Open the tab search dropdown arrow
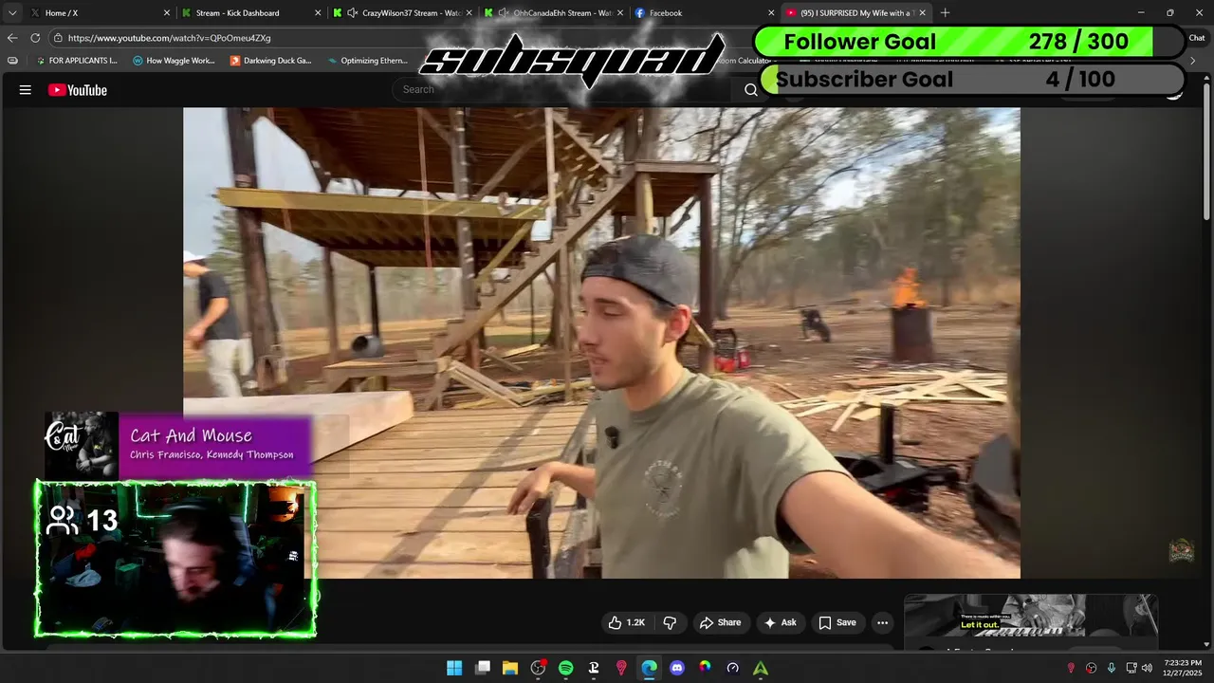This screenshot has height=683, width=1214. point(11,13)
